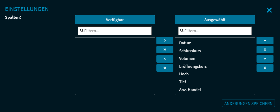
Task: Move selected column to the top
Action: 265,49
